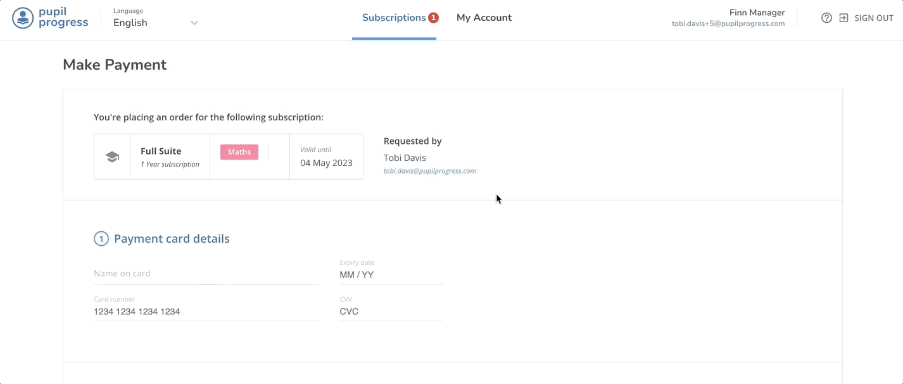Click the Pupil Progress logo icon
This screenshot has height=384, width=903.
23,18
